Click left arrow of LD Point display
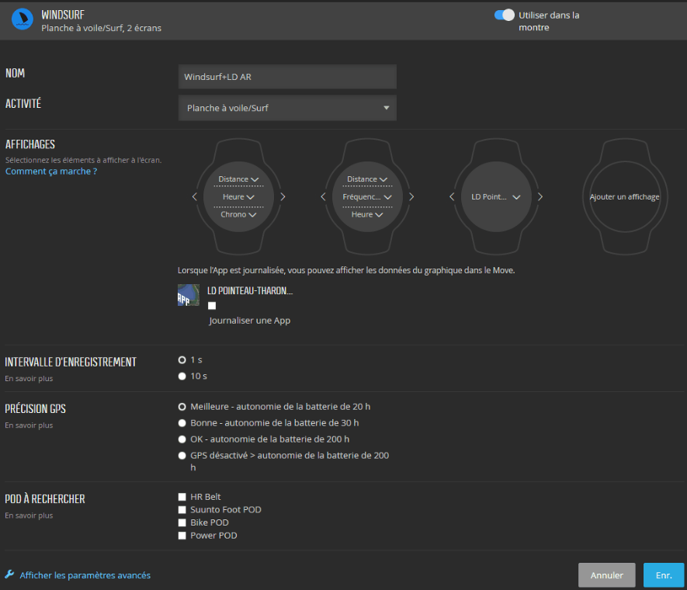Viewport: 687px width, 590px height. [x=452, y=197]
